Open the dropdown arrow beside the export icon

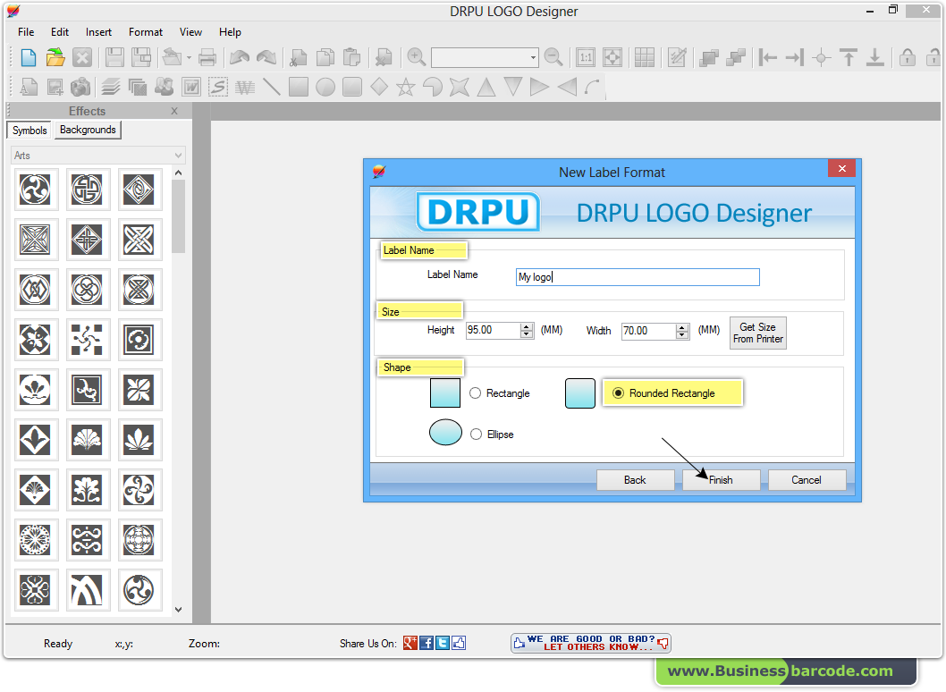pyautogui.click(x=189, y=58)
